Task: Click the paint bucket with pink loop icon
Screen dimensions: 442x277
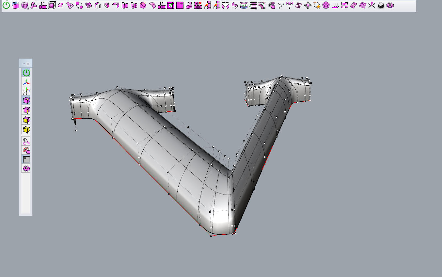Action: click(x=26, y=141)
